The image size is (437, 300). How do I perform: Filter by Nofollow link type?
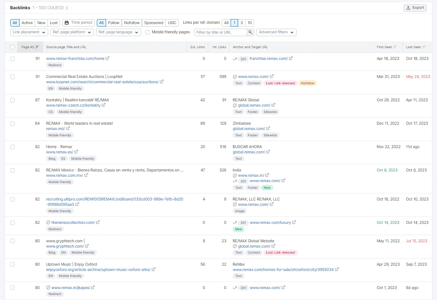[x=132, y=23]
